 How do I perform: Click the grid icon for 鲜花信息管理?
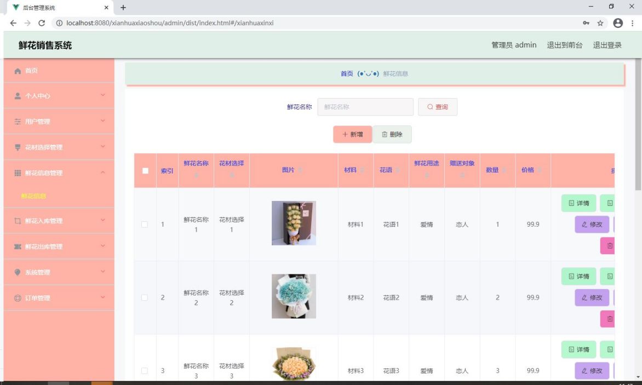18,173
